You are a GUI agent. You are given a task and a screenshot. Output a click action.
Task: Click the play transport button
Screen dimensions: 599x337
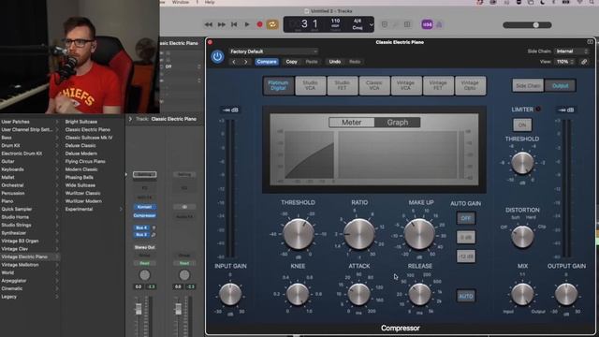247,25
